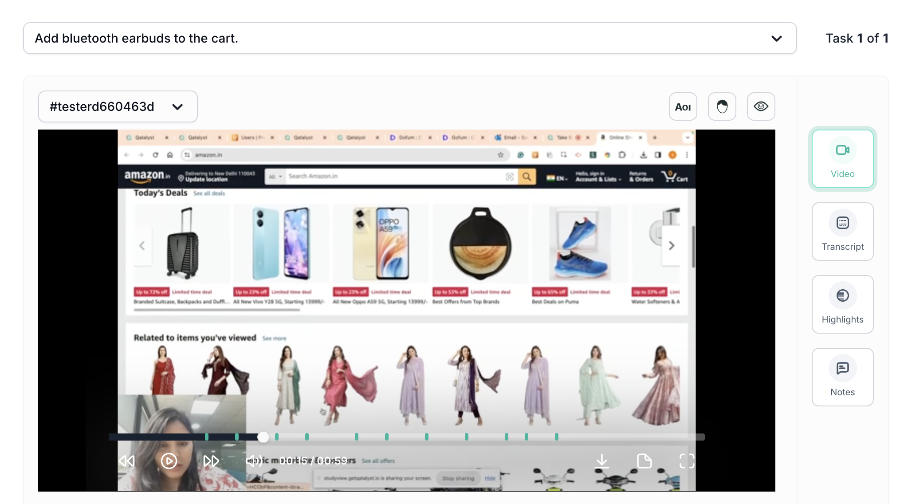Image resolution: width=904 pixels, height=504 pixels.
Task: Click the clip/note page icon in player
Action: [644, 461]
